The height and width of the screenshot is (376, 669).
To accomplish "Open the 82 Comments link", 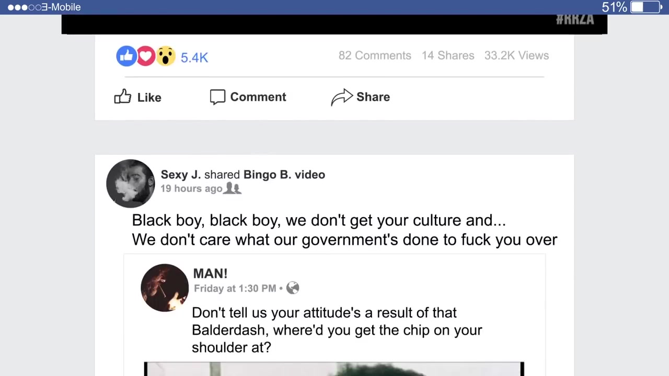I will click(x=375, y=55).
